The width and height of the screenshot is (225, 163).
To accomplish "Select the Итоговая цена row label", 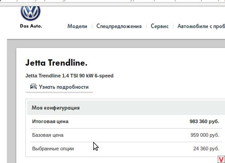I will 50,121.
